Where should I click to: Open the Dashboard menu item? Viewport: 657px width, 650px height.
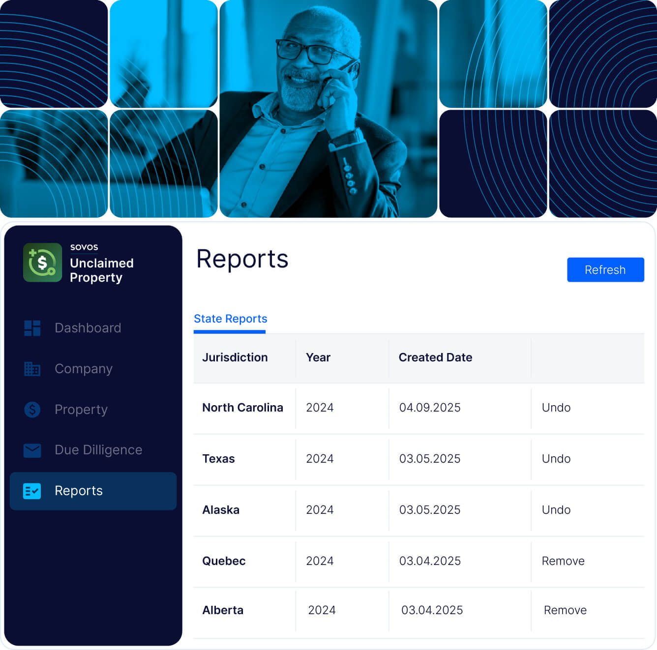point(88,328)
